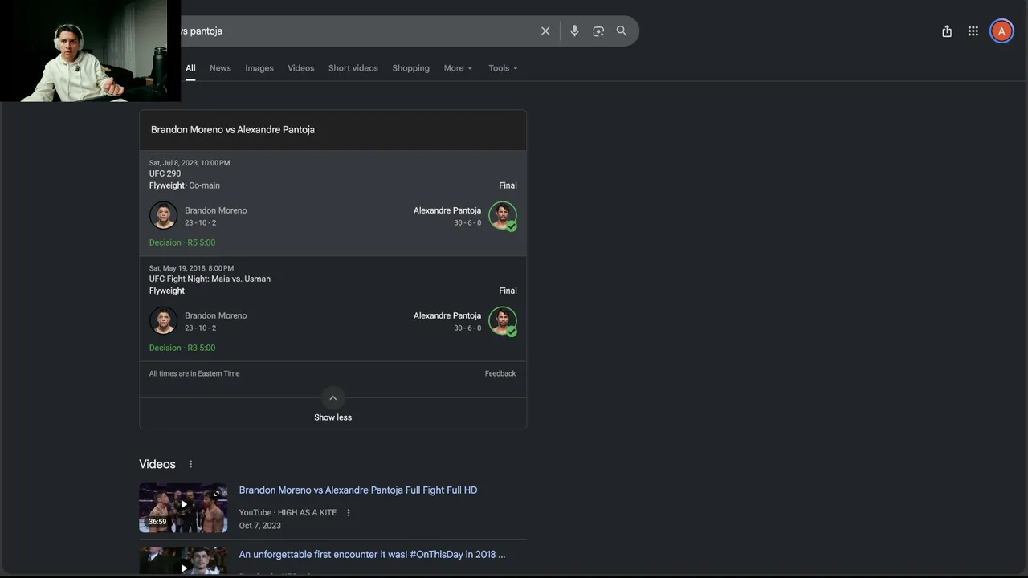Click the Sat, Jul 8, 2023, 10:00 PM date

click(x=190, y=163)
